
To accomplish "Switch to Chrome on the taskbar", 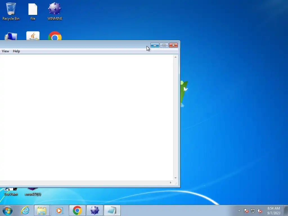I will pos(77,210).
